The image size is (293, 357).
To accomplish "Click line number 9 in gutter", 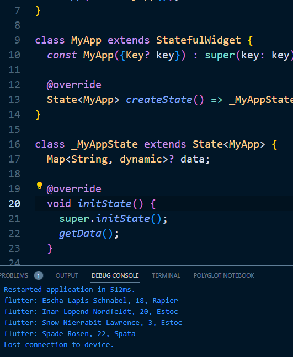I will 17,40.
